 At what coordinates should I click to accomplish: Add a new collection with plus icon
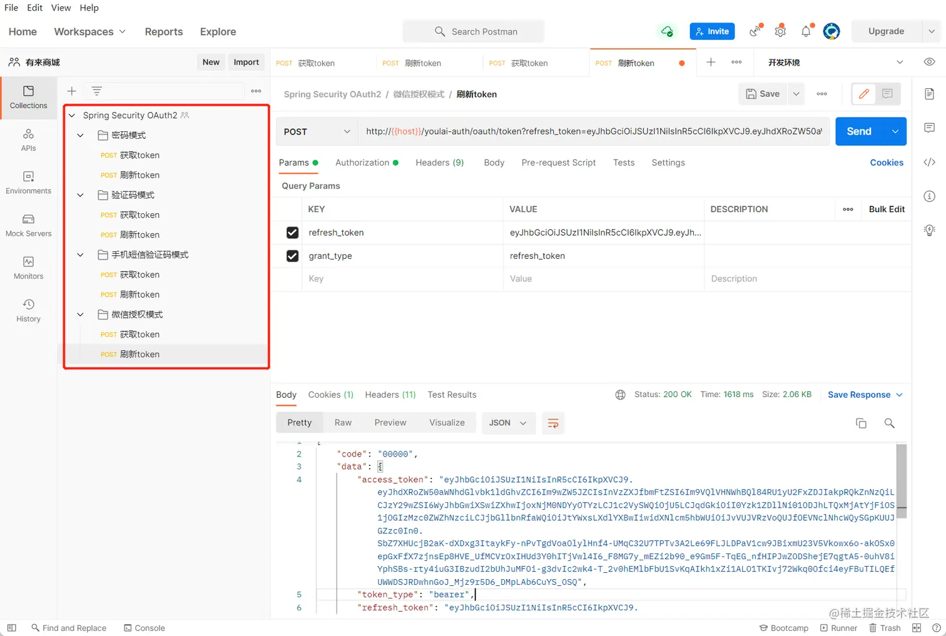[71, 91]
